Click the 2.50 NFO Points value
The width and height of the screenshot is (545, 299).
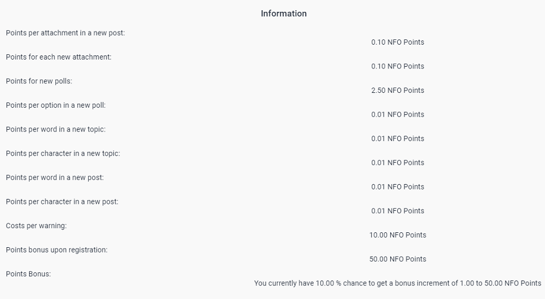click(398, 91)
